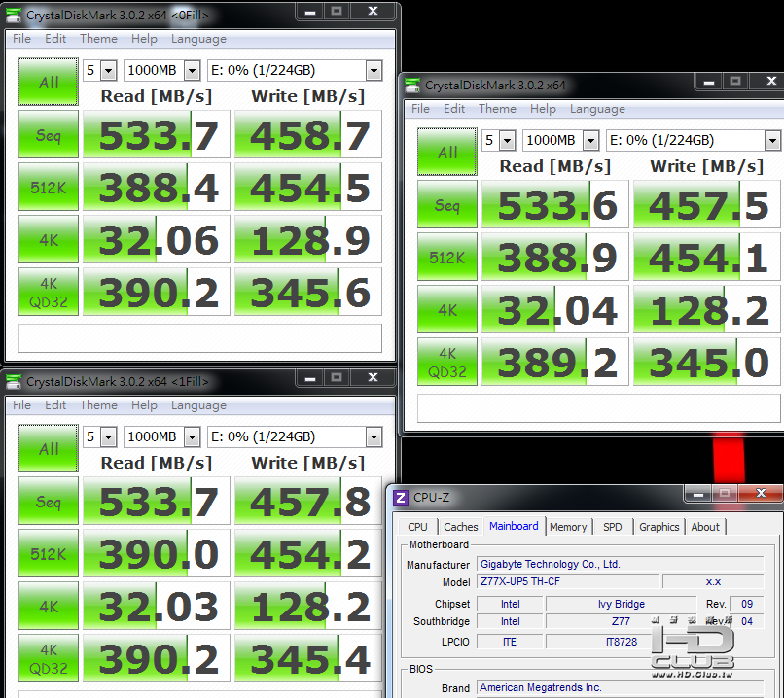784x698 pixels.
Task: Open Language menu in 0Fill window
Action: pos(198,39)
